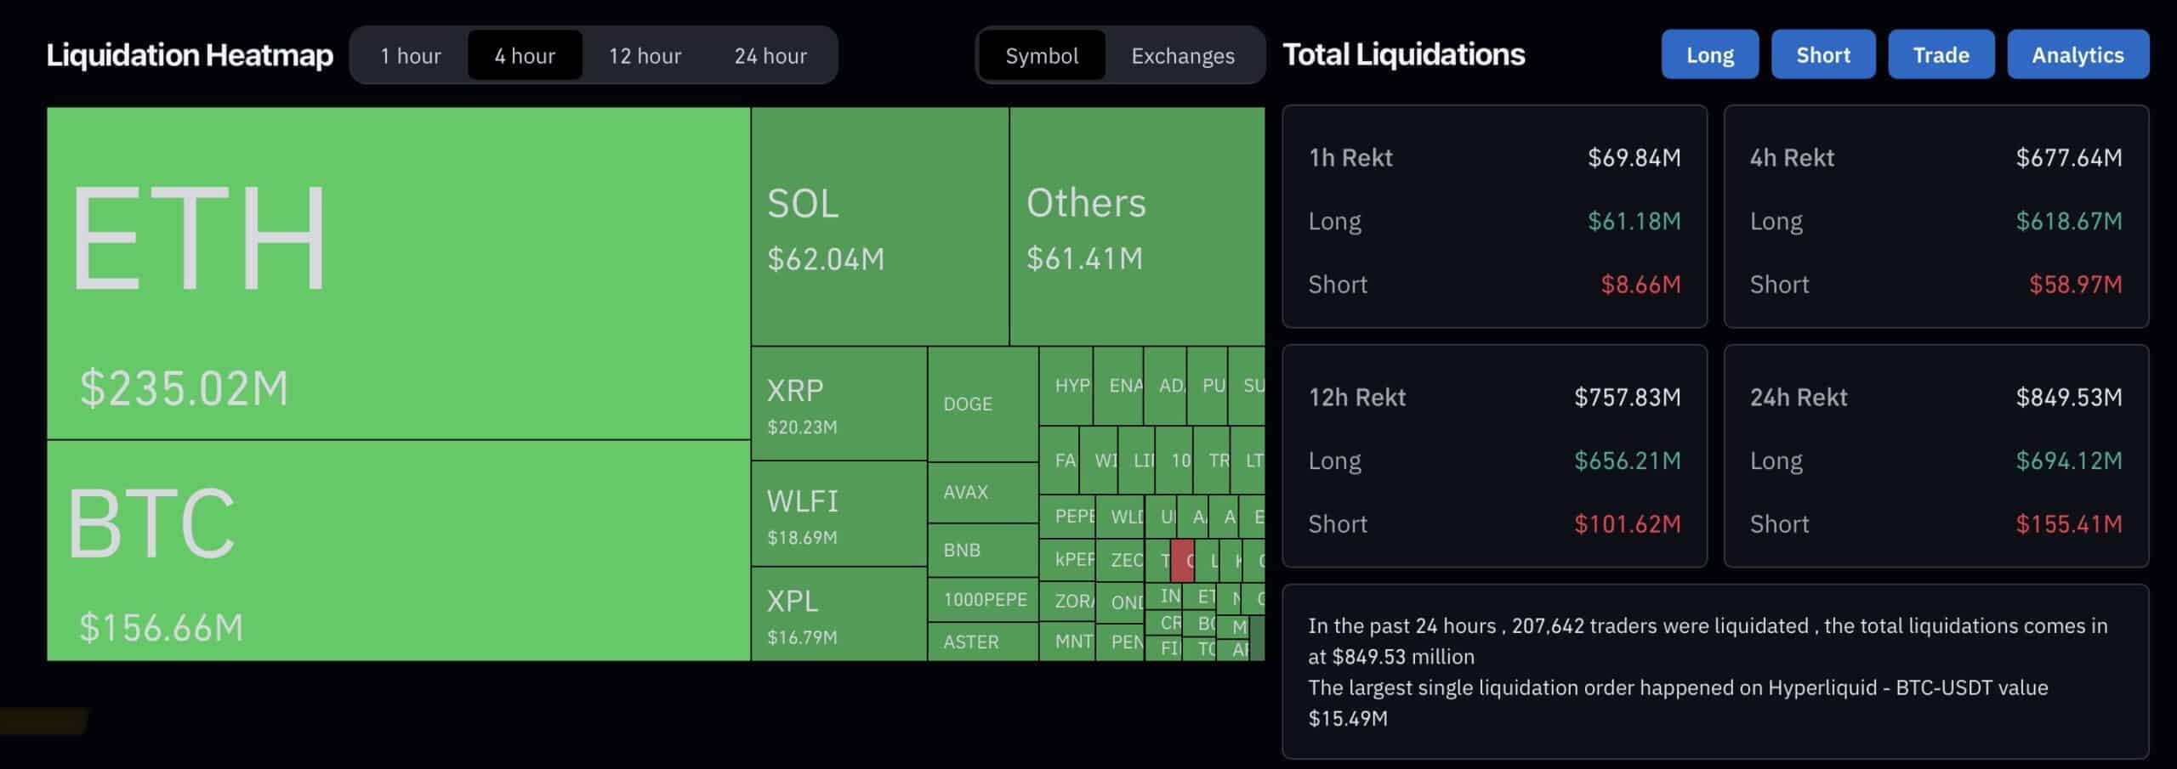
Task: Select the Others heatmap block
Action: pos(1136,226)
